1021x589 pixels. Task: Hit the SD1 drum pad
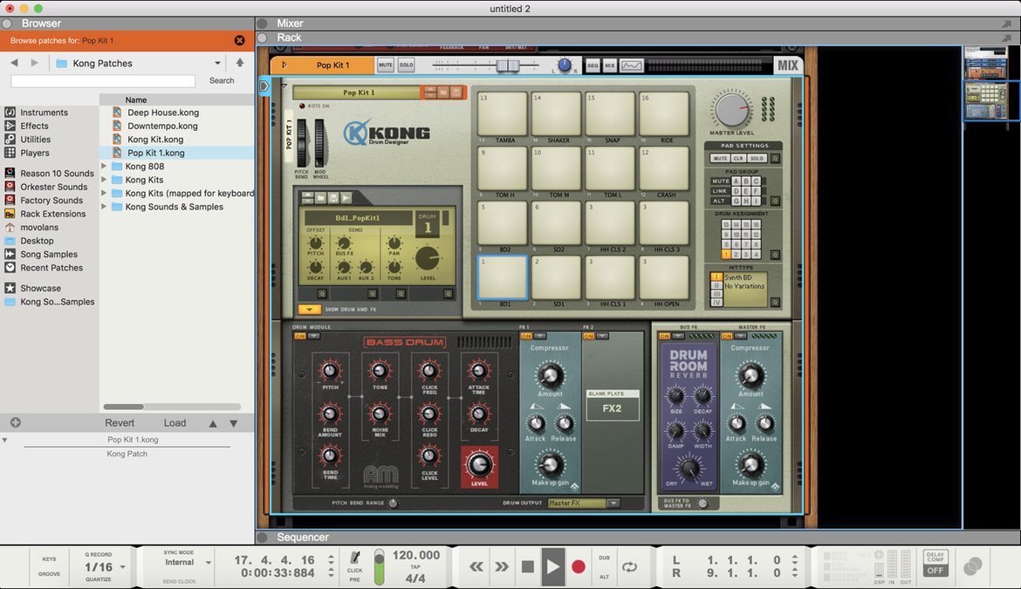(x=556, y=277)
